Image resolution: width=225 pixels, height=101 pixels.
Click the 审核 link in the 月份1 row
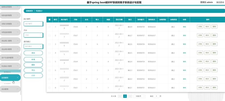184,88
